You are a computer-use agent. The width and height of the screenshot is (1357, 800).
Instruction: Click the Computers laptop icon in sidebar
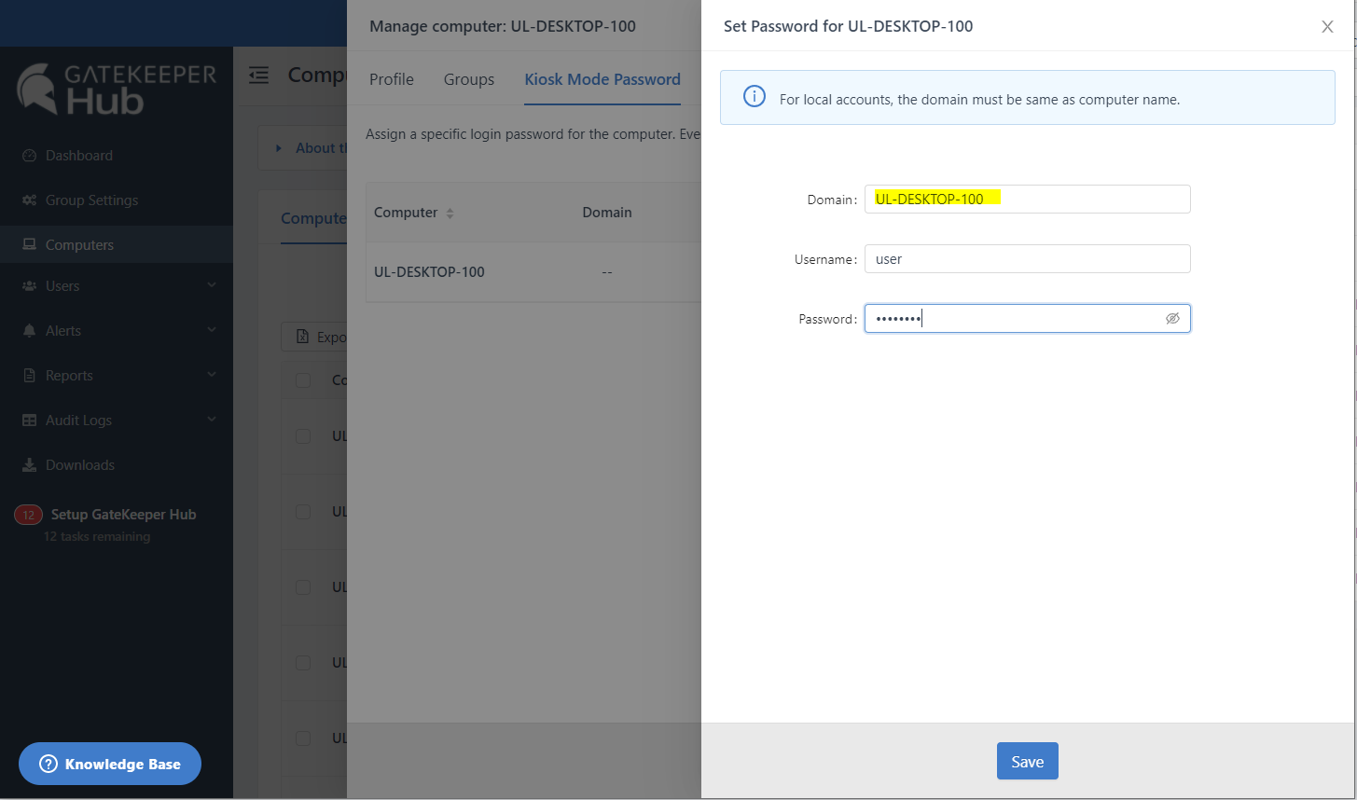click(x=29, y=245)
